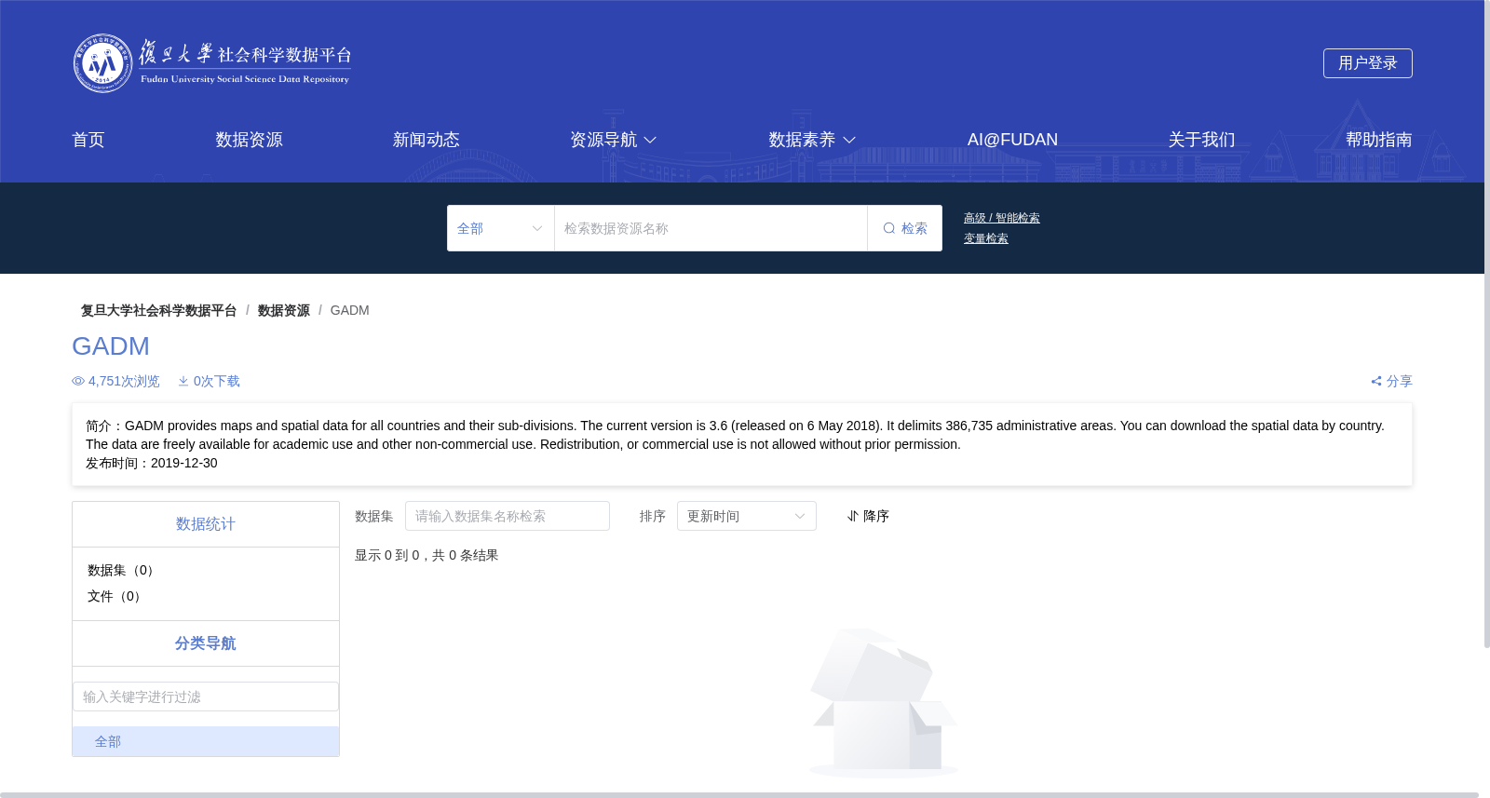Image resolution: width=1490 pixels, height=798 pixels.
Task: Toggle the 降序 sort order icon
Action: point(852,516)
